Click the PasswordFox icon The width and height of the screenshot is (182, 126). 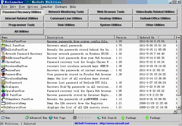(3, 74)
